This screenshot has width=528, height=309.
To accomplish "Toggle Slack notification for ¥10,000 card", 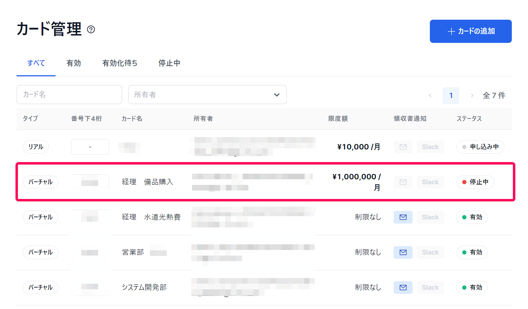I will 430,147.
